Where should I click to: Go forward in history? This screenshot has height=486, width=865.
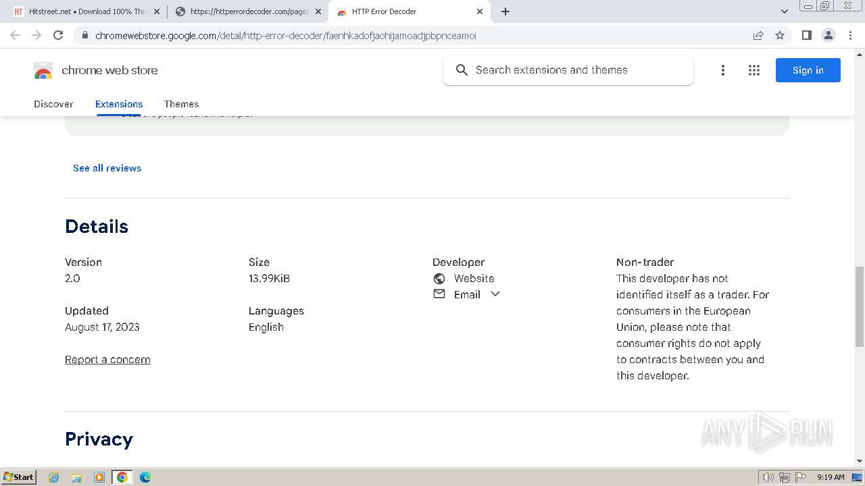click(x=36, y=35)
